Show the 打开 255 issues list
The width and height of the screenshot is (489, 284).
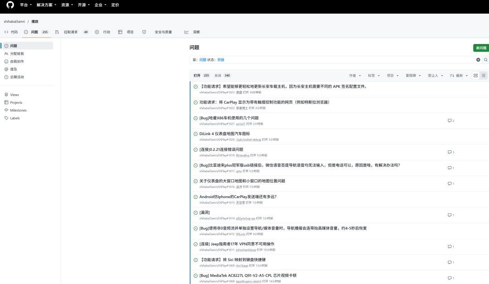point(201,76)
